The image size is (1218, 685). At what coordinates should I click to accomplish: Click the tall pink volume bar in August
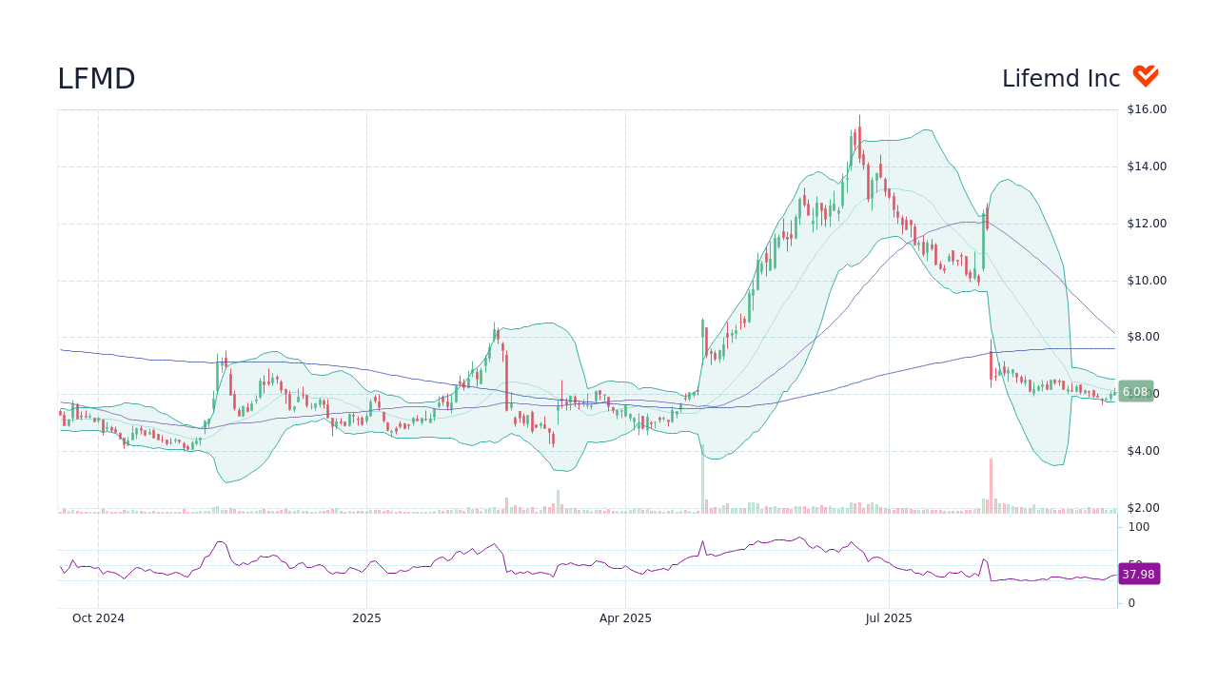point(991,480)
